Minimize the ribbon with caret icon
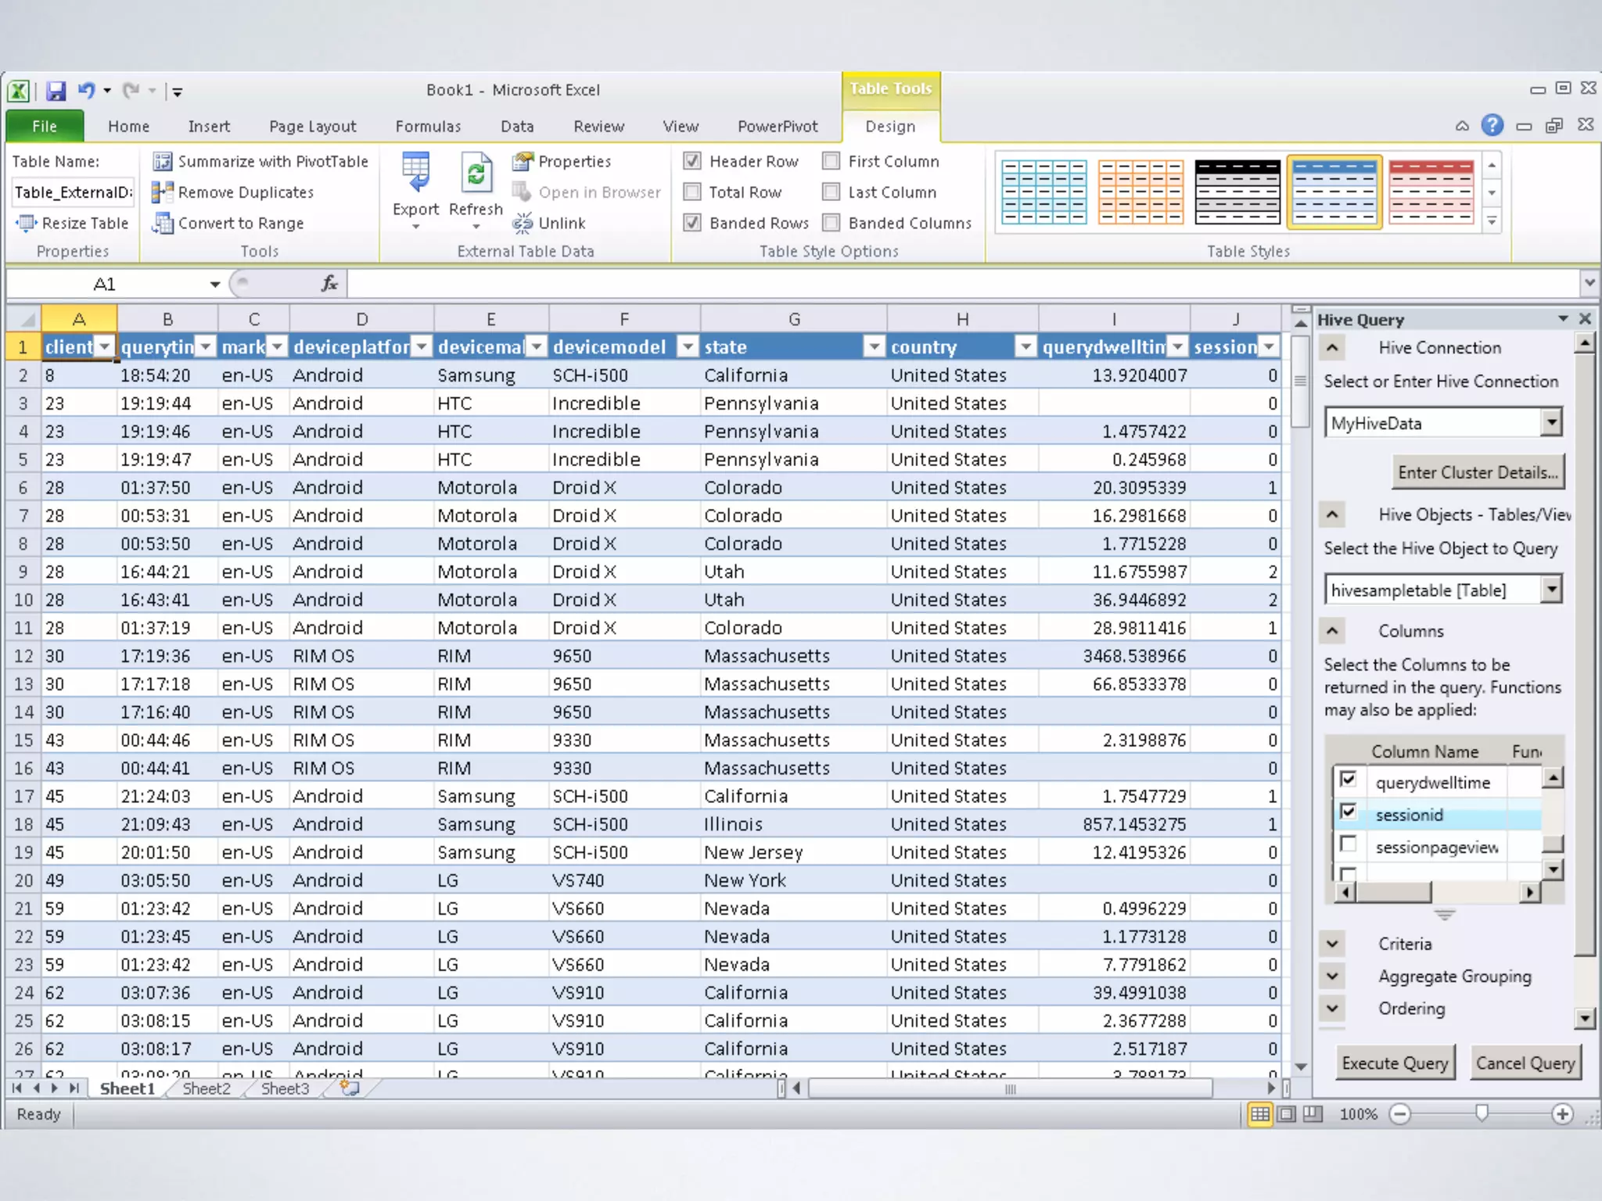 (x=1461, y=126)
